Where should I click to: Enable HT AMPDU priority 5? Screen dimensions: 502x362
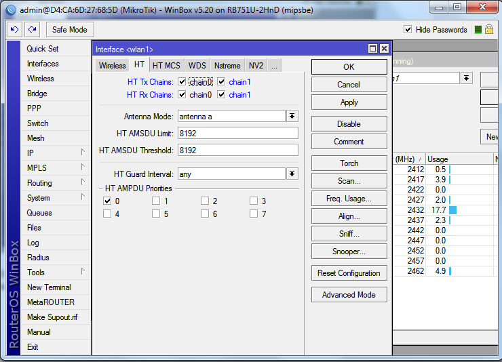[156, 214]
